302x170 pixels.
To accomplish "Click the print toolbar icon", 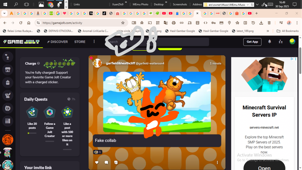I will (173, 23).
